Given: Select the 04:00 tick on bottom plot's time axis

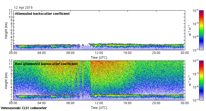Looking at the screenshot, I should [x=42, y=103].
